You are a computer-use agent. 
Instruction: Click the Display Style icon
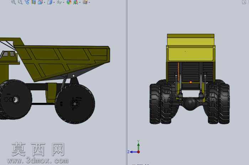50,2
